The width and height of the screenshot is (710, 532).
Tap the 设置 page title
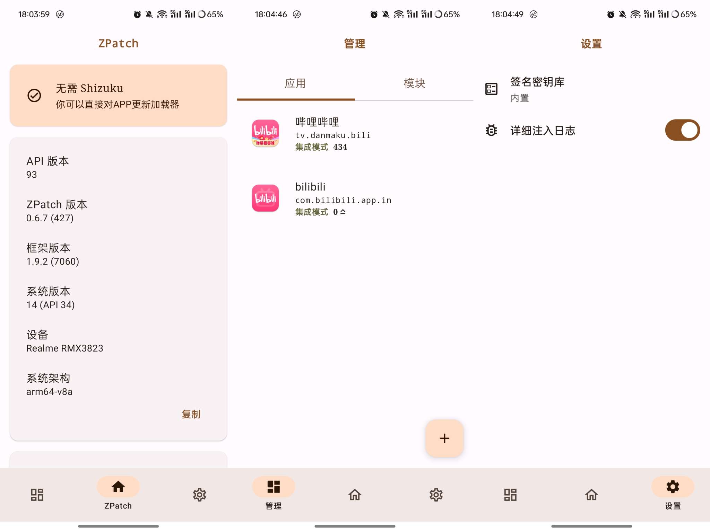[x=591, y=44]
